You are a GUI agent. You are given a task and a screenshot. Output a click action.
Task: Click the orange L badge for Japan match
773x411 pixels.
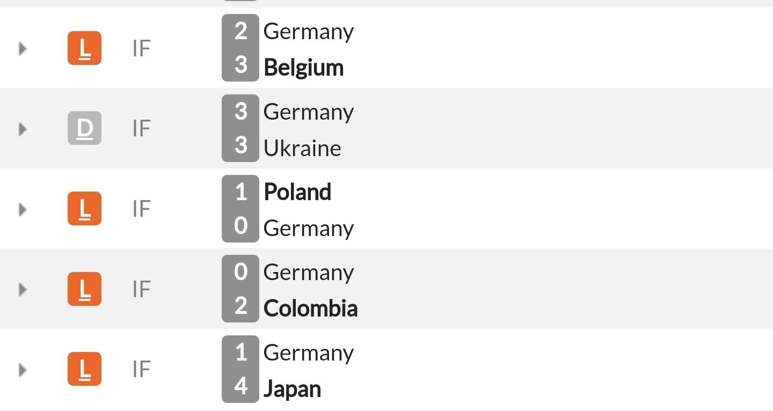click(84, 369)
